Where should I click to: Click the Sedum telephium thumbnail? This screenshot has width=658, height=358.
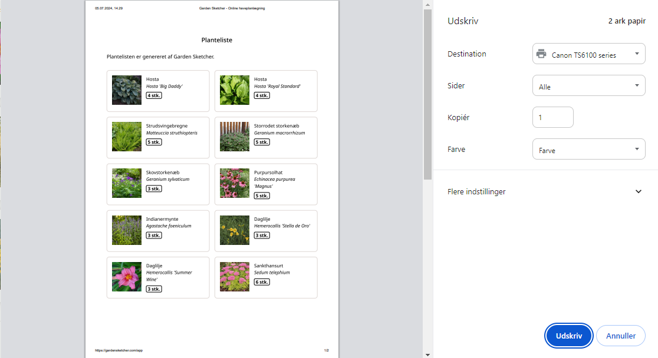(235, 277)
